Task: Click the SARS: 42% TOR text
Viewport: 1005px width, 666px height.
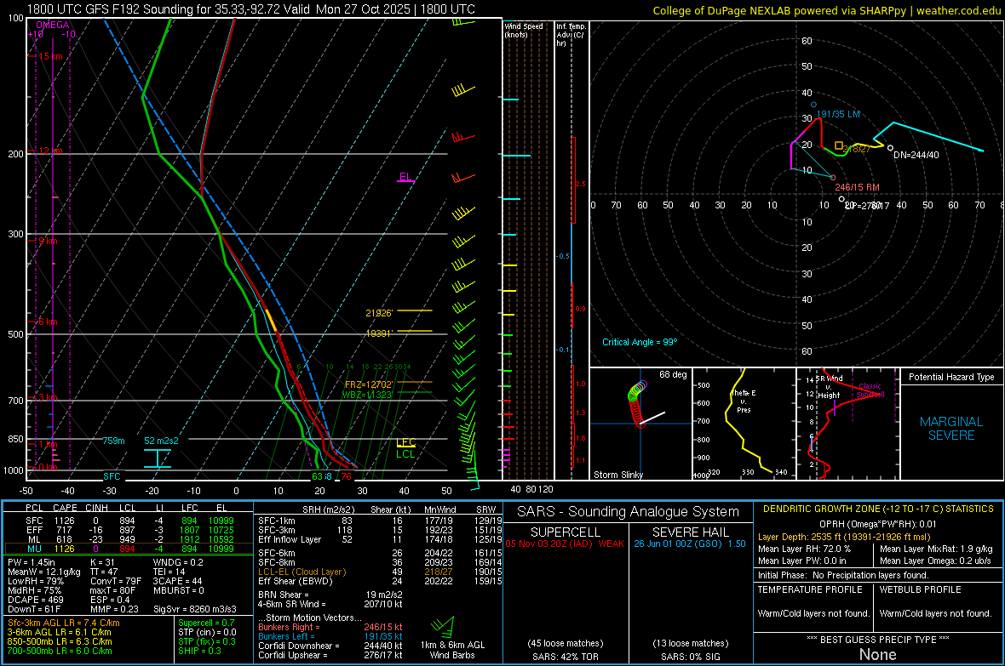Action: click(x=565, y=657)
